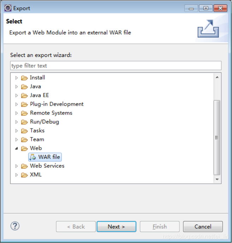
Task: Expand the Run/Debug category
Action: click(16, 122)
